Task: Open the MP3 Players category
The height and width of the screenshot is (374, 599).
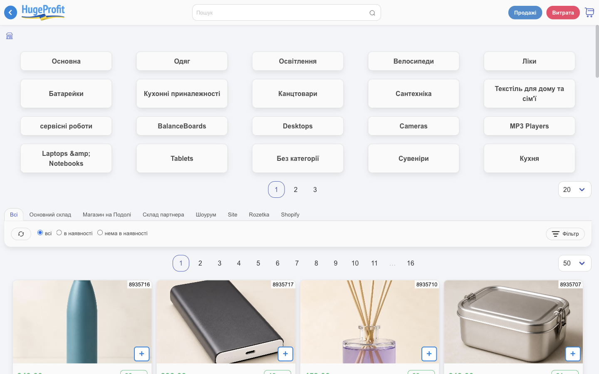Action: pyautogui.click(x=529, y=126)
